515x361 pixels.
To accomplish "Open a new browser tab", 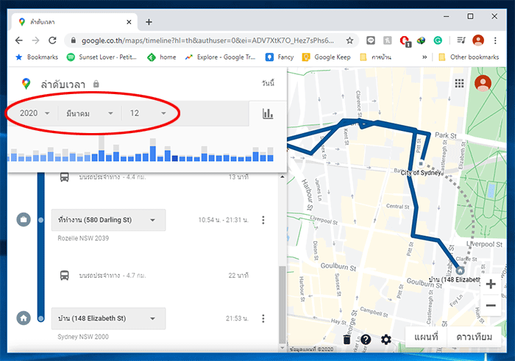I will 149,22.
